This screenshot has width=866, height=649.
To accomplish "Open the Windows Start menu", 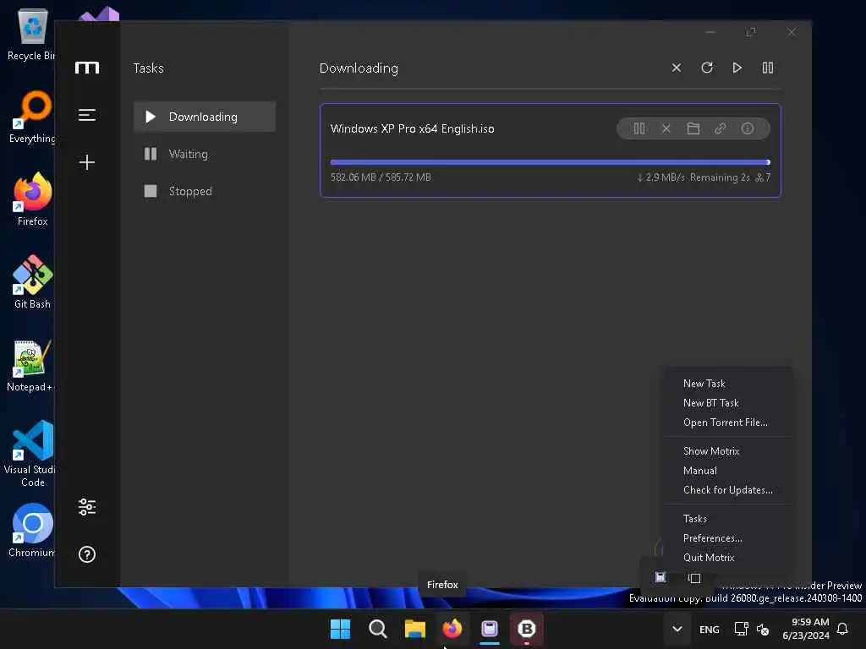I will point(340,629).
